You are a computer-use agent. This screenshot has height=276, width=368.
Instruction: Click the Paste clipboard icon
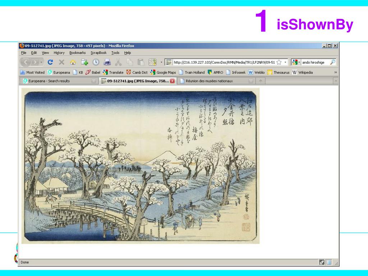141,62
